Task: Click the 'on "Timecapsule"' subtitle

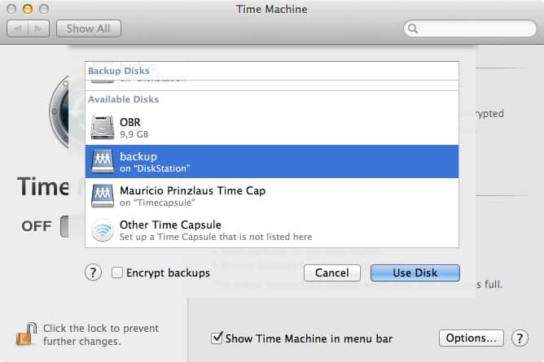Action: click(x=157, y=203)
